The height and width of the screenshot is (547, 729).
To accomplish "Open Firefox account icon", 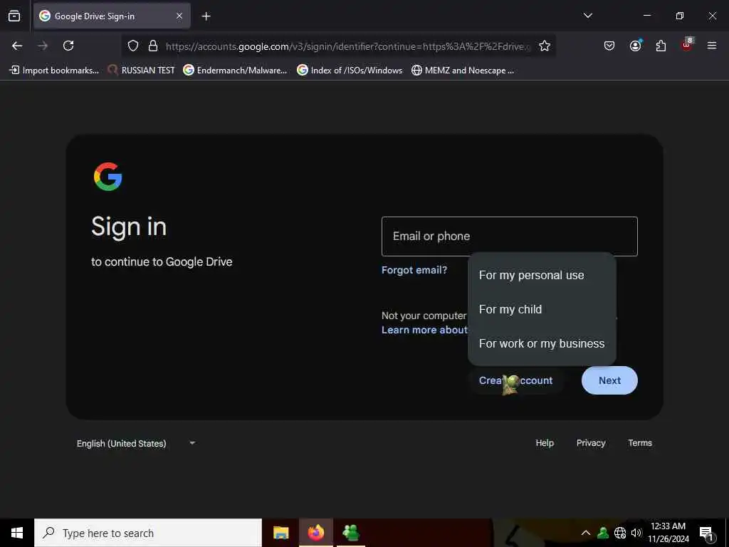I will pos(635,46).
